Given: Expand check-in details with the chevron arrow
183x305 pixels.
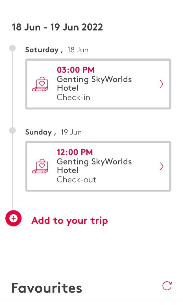Looking at the screenshot, I should coord(162,84).
